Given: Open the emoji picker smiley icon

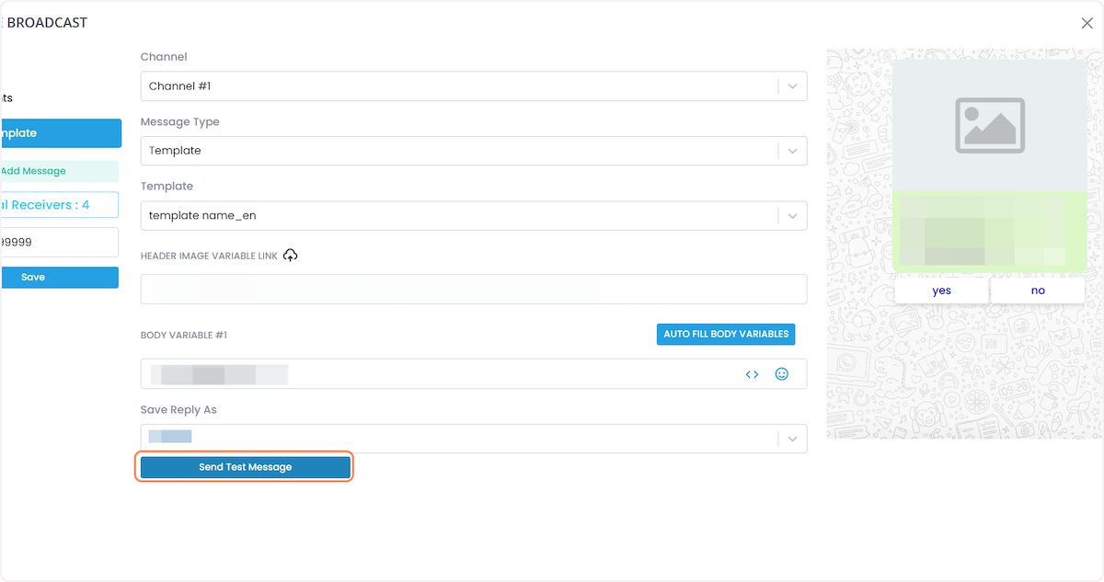Looking at the screenshot, I should (782, 374).
